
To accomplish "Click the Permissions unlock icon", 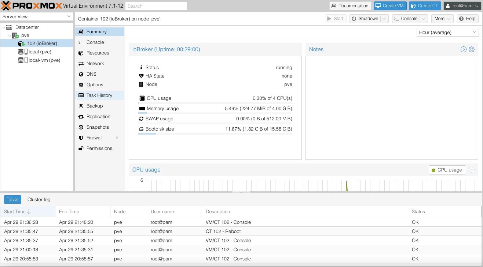I will tap(81, 148).
